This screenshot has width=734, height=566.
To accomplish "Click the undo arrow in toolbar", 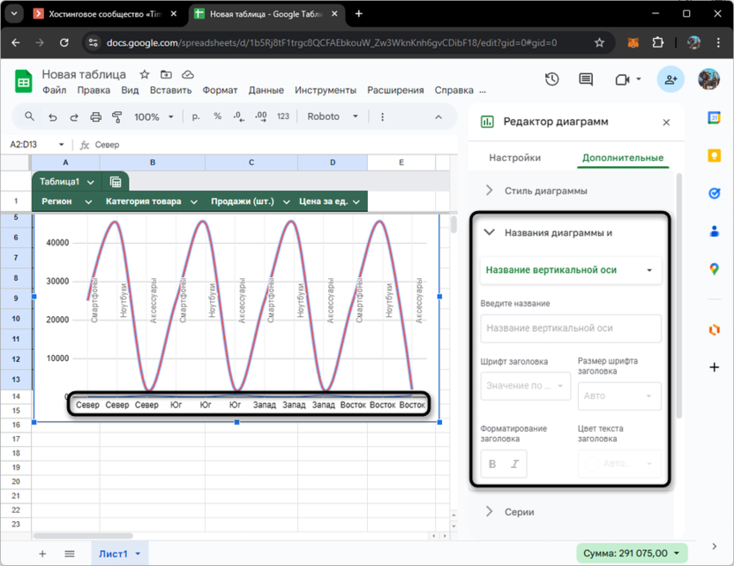I will point(53,117).
